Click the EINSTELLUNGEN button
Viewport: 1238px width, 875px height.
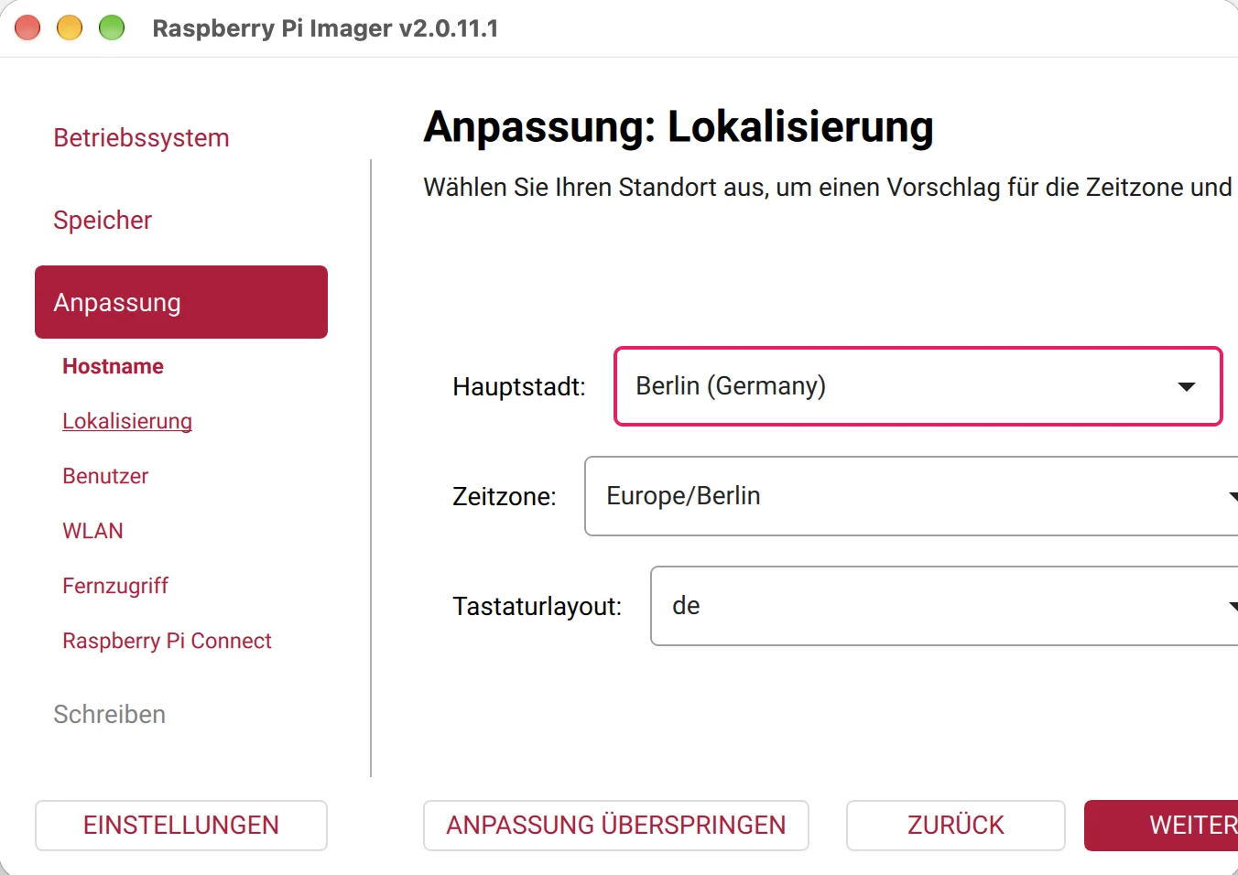tap(181, 826)
